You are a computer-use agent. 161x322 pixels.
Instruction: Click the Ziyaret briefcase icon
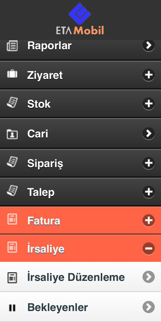pos(12,74)
